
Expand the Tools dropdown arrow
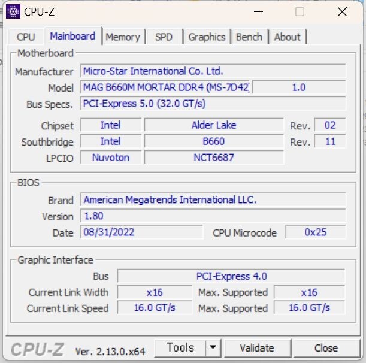click(213, 347)
